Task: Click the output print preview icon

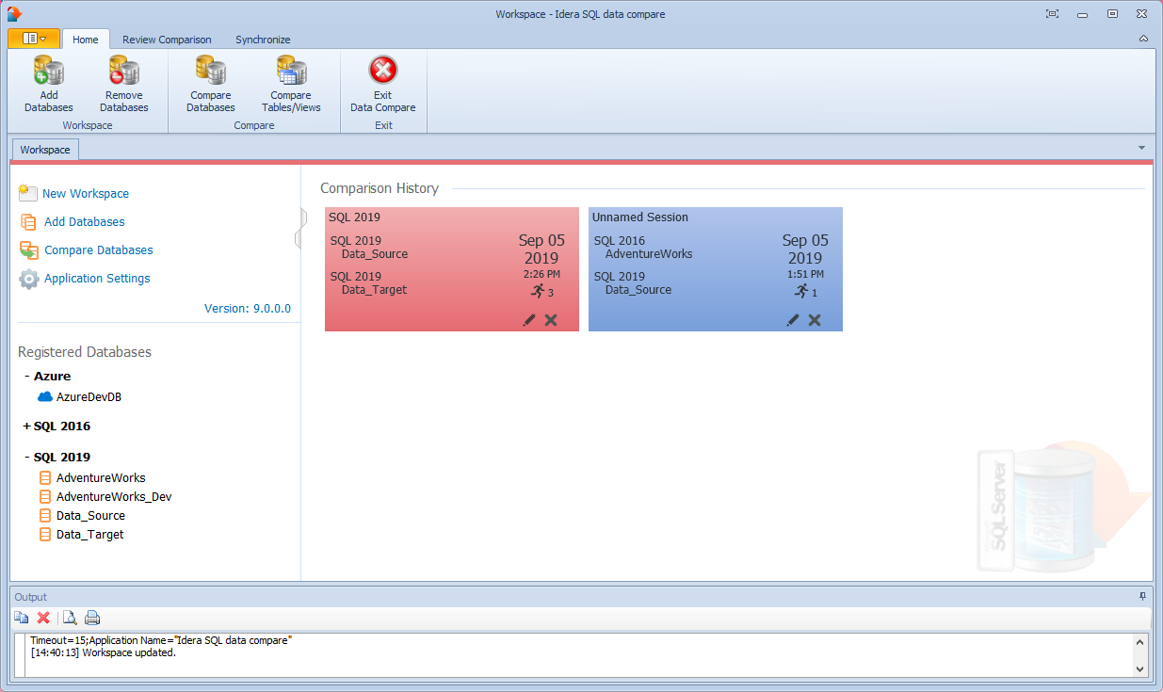Action: click(70, 618)
